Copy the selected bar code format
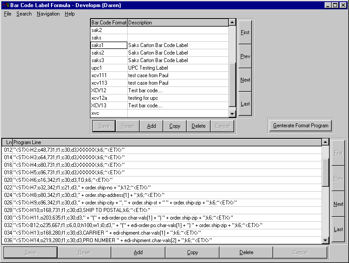This screenshot has height=263, width=349. (175, 126)
